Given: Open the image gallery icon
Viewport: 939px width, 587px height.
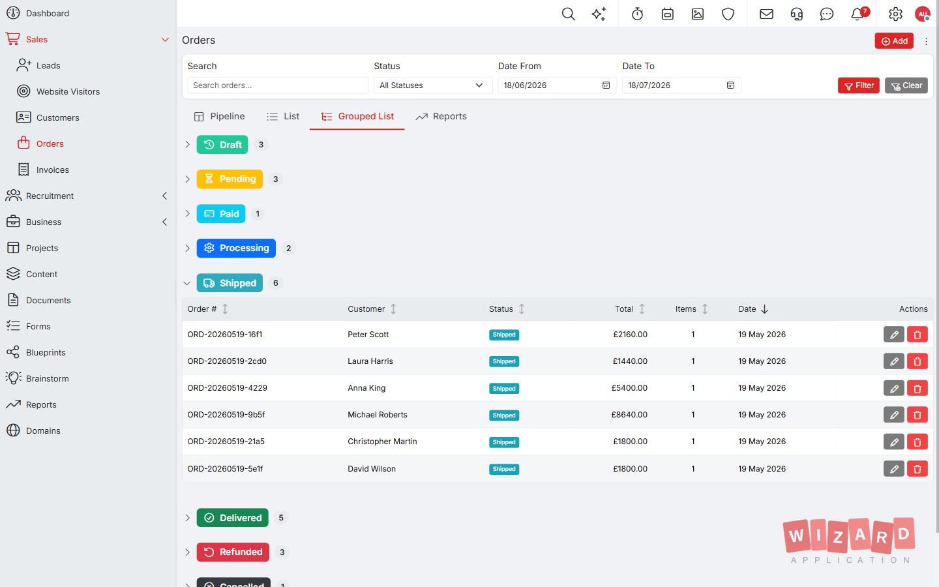Looking at the screenshot, I should [698, 14].
